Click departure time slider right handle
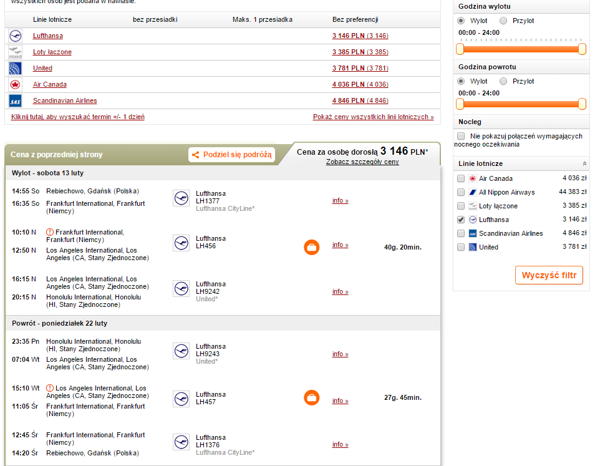This screenshot has height=466, width=595. (x=582, y=49)
